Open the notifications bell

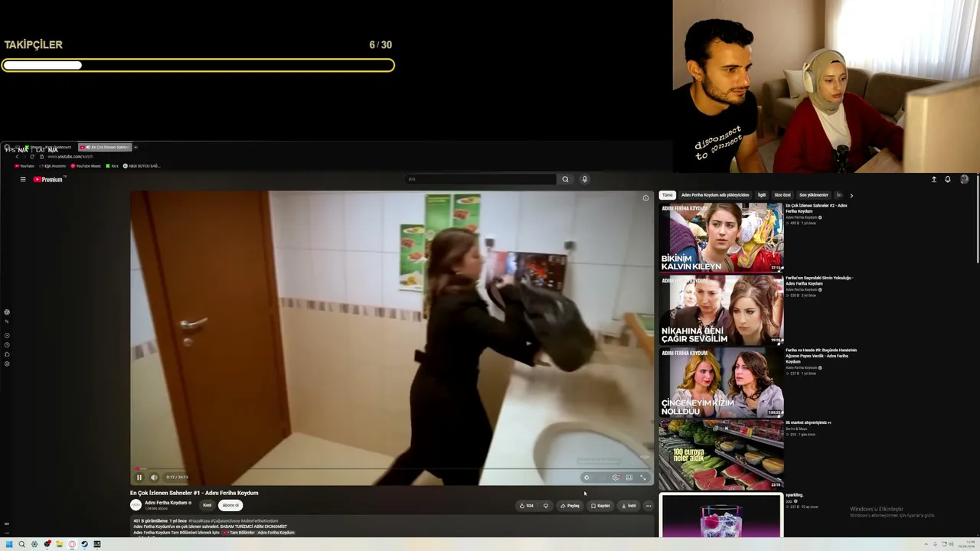(948, 179)
